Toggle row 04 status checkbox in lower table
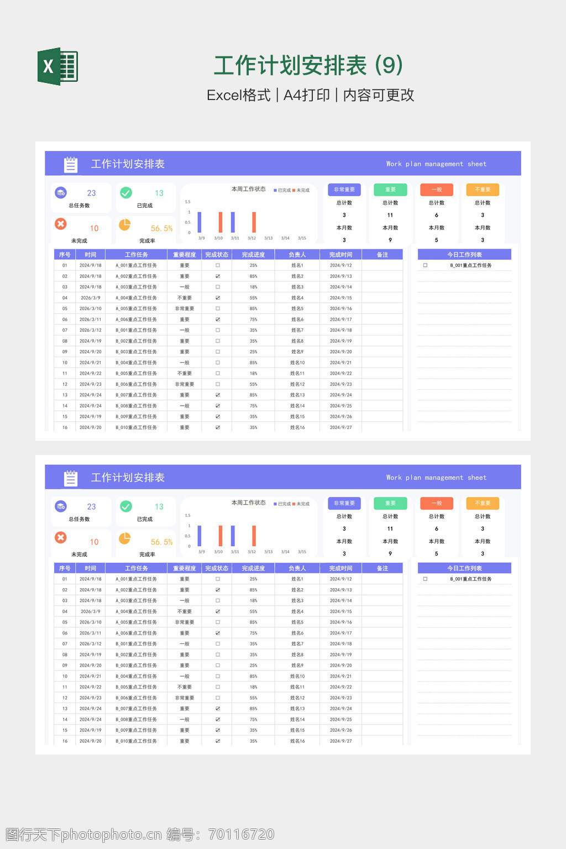The width and height of the screenshot is (566, 849). coord(218,611)
